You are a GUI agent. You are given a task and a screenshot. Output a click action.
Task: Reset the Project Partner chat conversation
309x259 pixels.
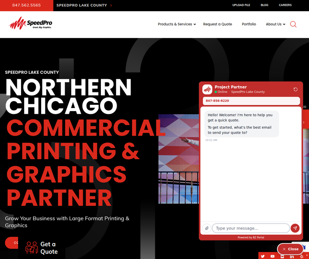[x=295, y=89]
